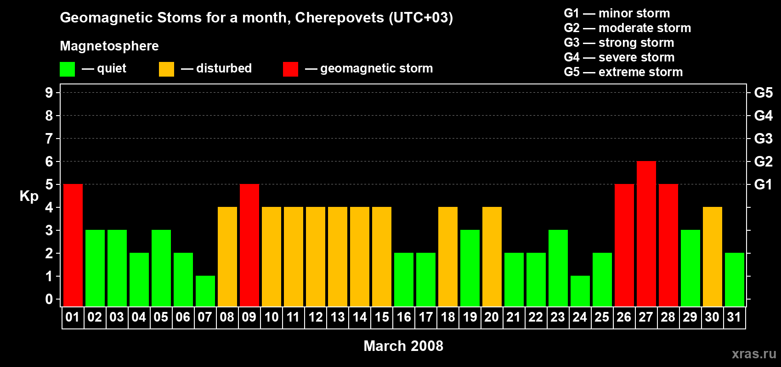Click the green bar for day 24
The height and width of the screenshot is (367, 781).
pyautogui.click(x=580, y=291)
